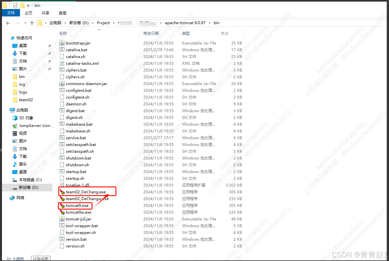389x261 pixels.
Task: Select 此电脑 in the navigation pane
Action: [x=22, y=110]
